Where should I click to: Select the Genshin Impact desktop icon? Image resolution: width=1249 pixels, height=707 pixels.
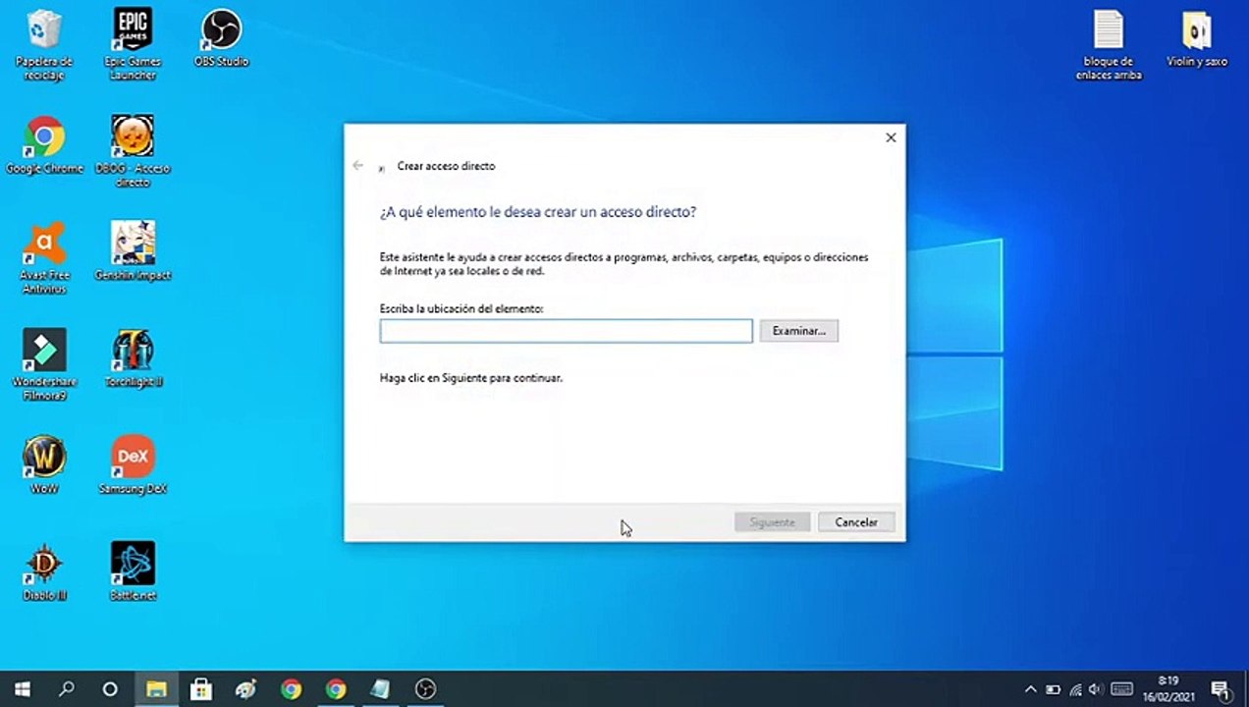click(133, 251)
